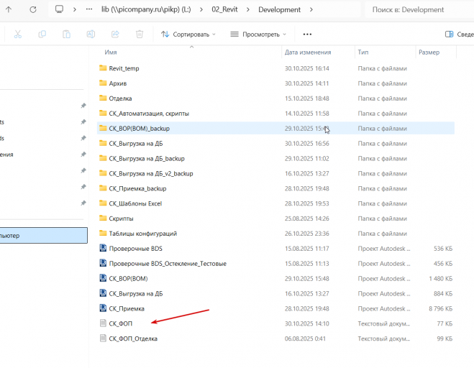The image size is (474, 368).
Task: Click date 06.08.2025 0:41
Action: [305, 339]
